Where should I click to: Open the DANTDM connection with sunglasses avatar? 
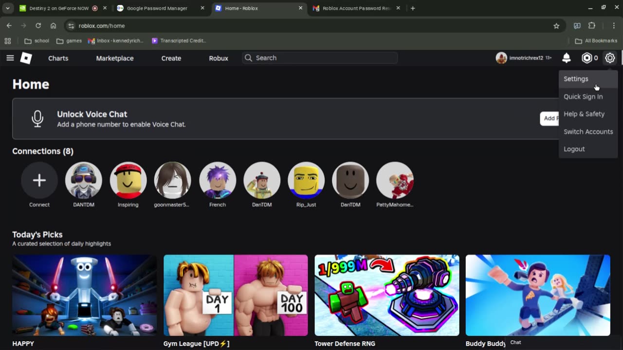(84, 180)
